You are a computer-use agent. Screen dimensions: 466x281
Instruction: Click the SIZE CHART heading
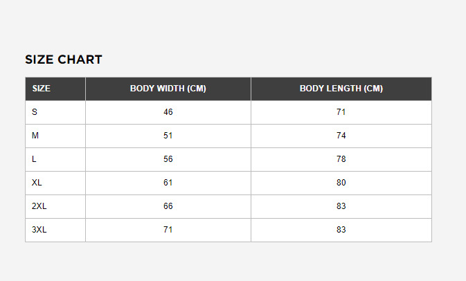tap(64, 60)
